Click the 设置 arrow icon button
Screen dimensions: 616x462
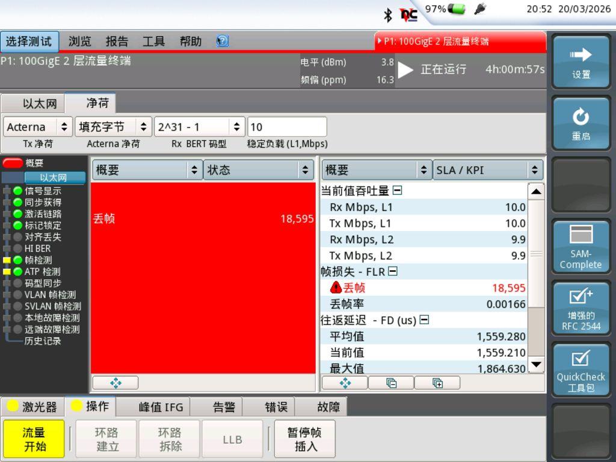pyautogui.click(x=581, y=62)
